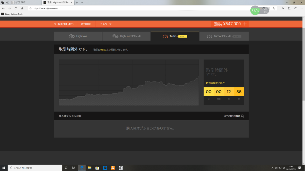Screen dimensions: 305x171
Task: Open Task View on the taskbar
Action: 73,168
